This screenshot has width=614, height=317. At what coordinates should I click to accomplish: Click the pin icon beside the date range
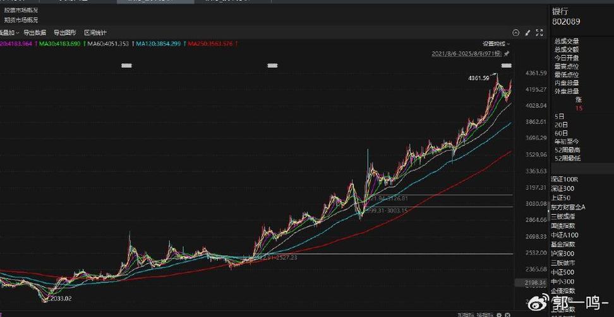[506, 54]
